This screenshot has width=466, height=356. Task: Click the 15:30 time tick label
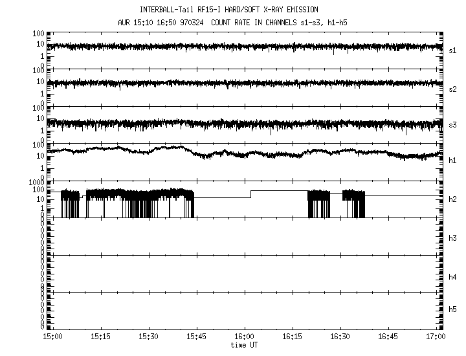coord(148,337)
